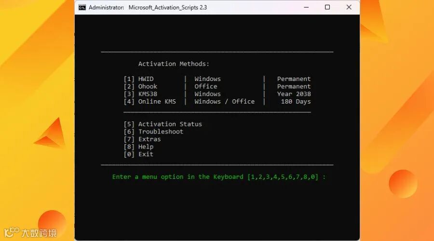434x241 pixels.
Task: Click the '[4] Online KMS' menu line
Action: point(150,102)
